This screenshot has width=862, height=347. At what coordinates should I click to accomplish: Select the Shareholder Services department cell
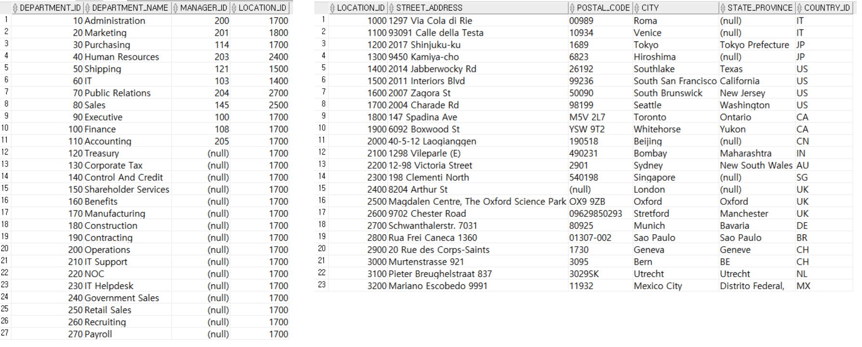pyautogui.click(x=127, y=189)
